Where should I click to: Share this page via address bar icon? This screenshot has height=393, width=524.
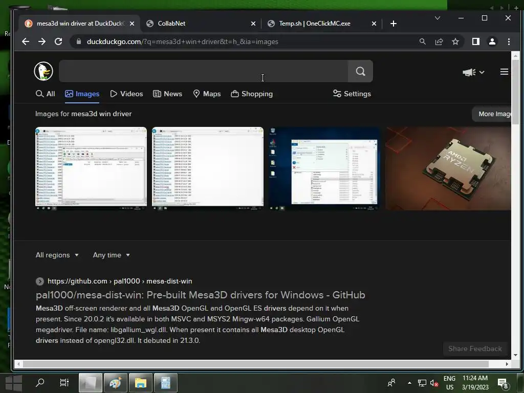coord(439,41)
